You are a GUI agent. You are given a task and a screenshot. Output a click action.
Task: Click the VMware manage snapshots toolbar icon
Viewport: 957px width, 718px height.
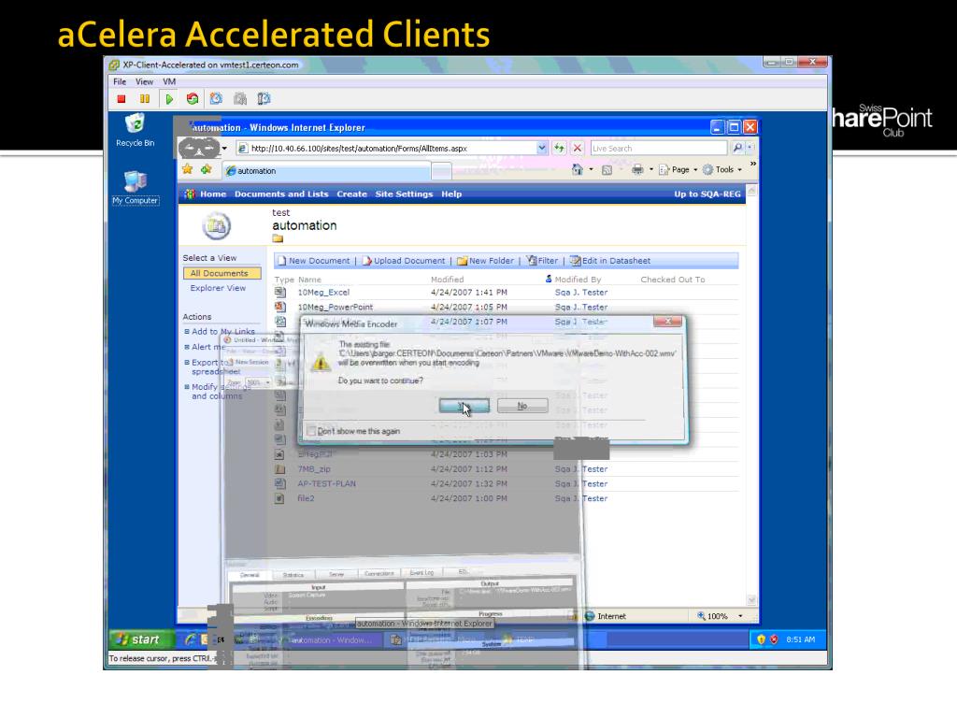click(264, 99)
